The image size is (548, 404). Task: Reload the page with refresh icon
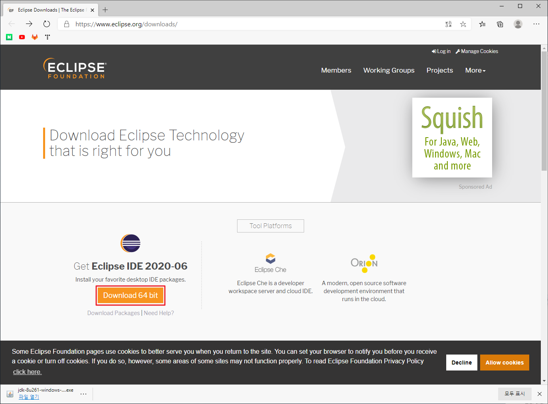click(x=47, y=24)
